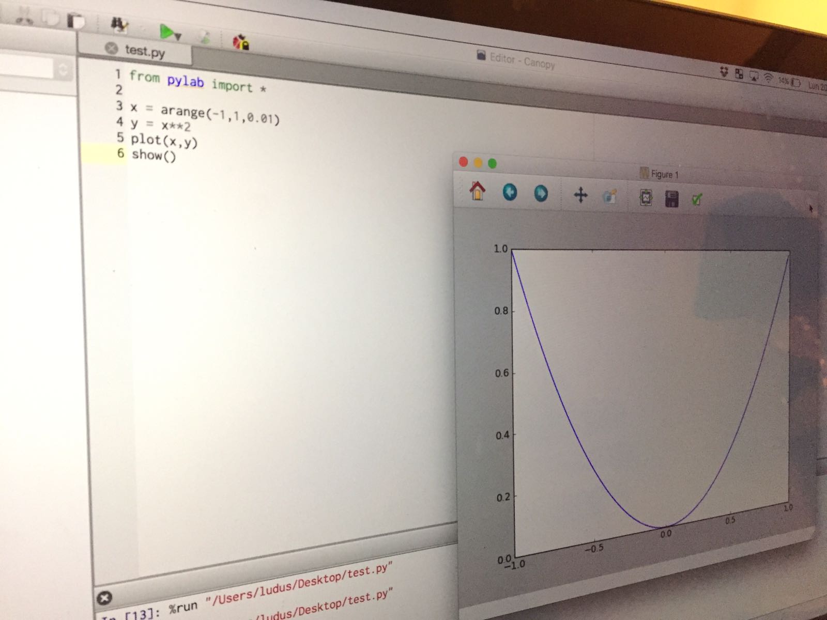Save the figure with floppy icon
The height and width of the screenshot is (620, 827).
671,199
